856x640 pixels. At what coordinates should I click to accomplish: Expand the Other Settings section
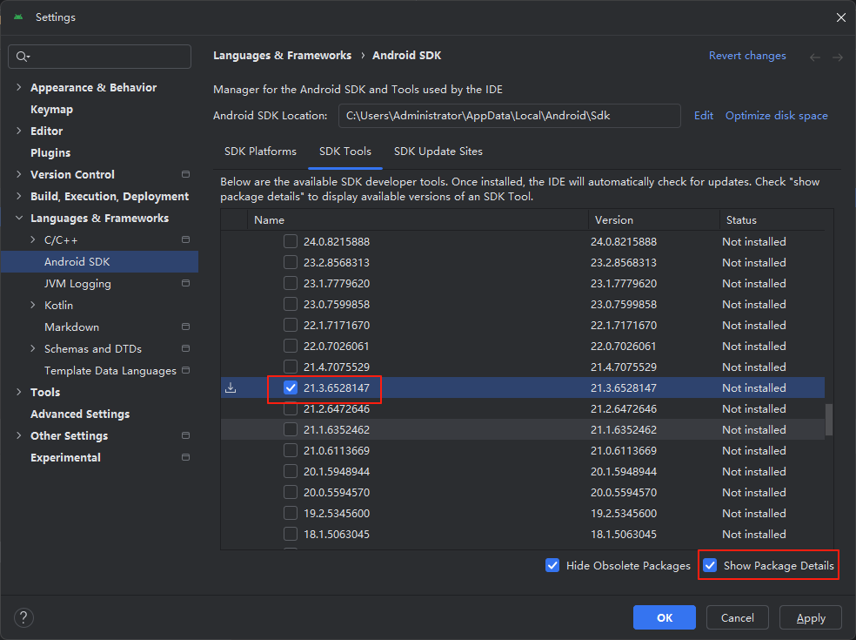[19, 435]
